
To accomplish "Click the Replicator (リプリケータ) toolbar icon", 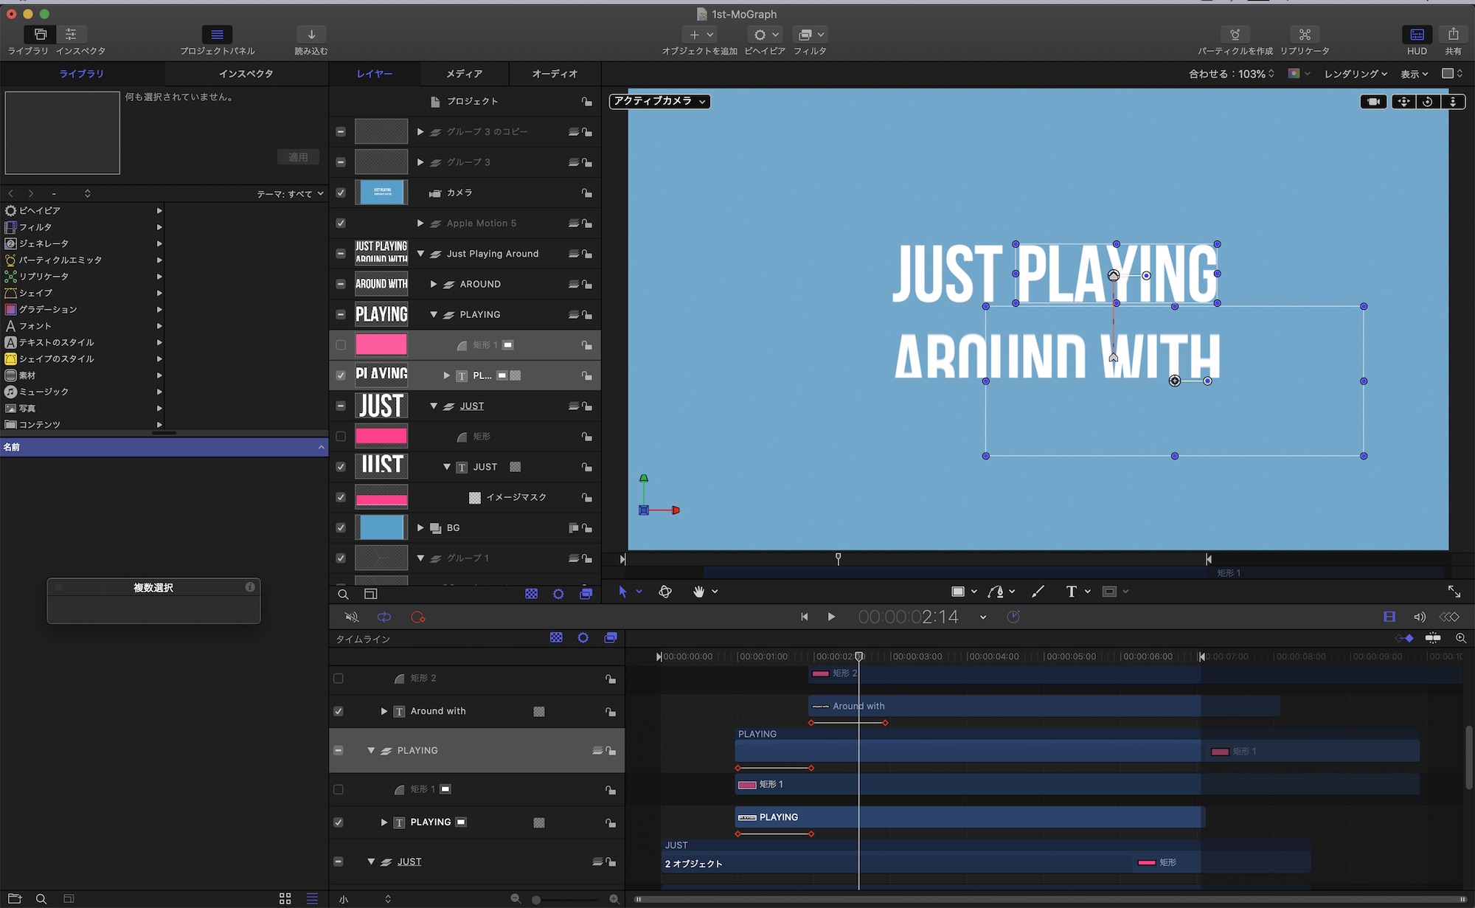I will click(x=1304, y=35).
